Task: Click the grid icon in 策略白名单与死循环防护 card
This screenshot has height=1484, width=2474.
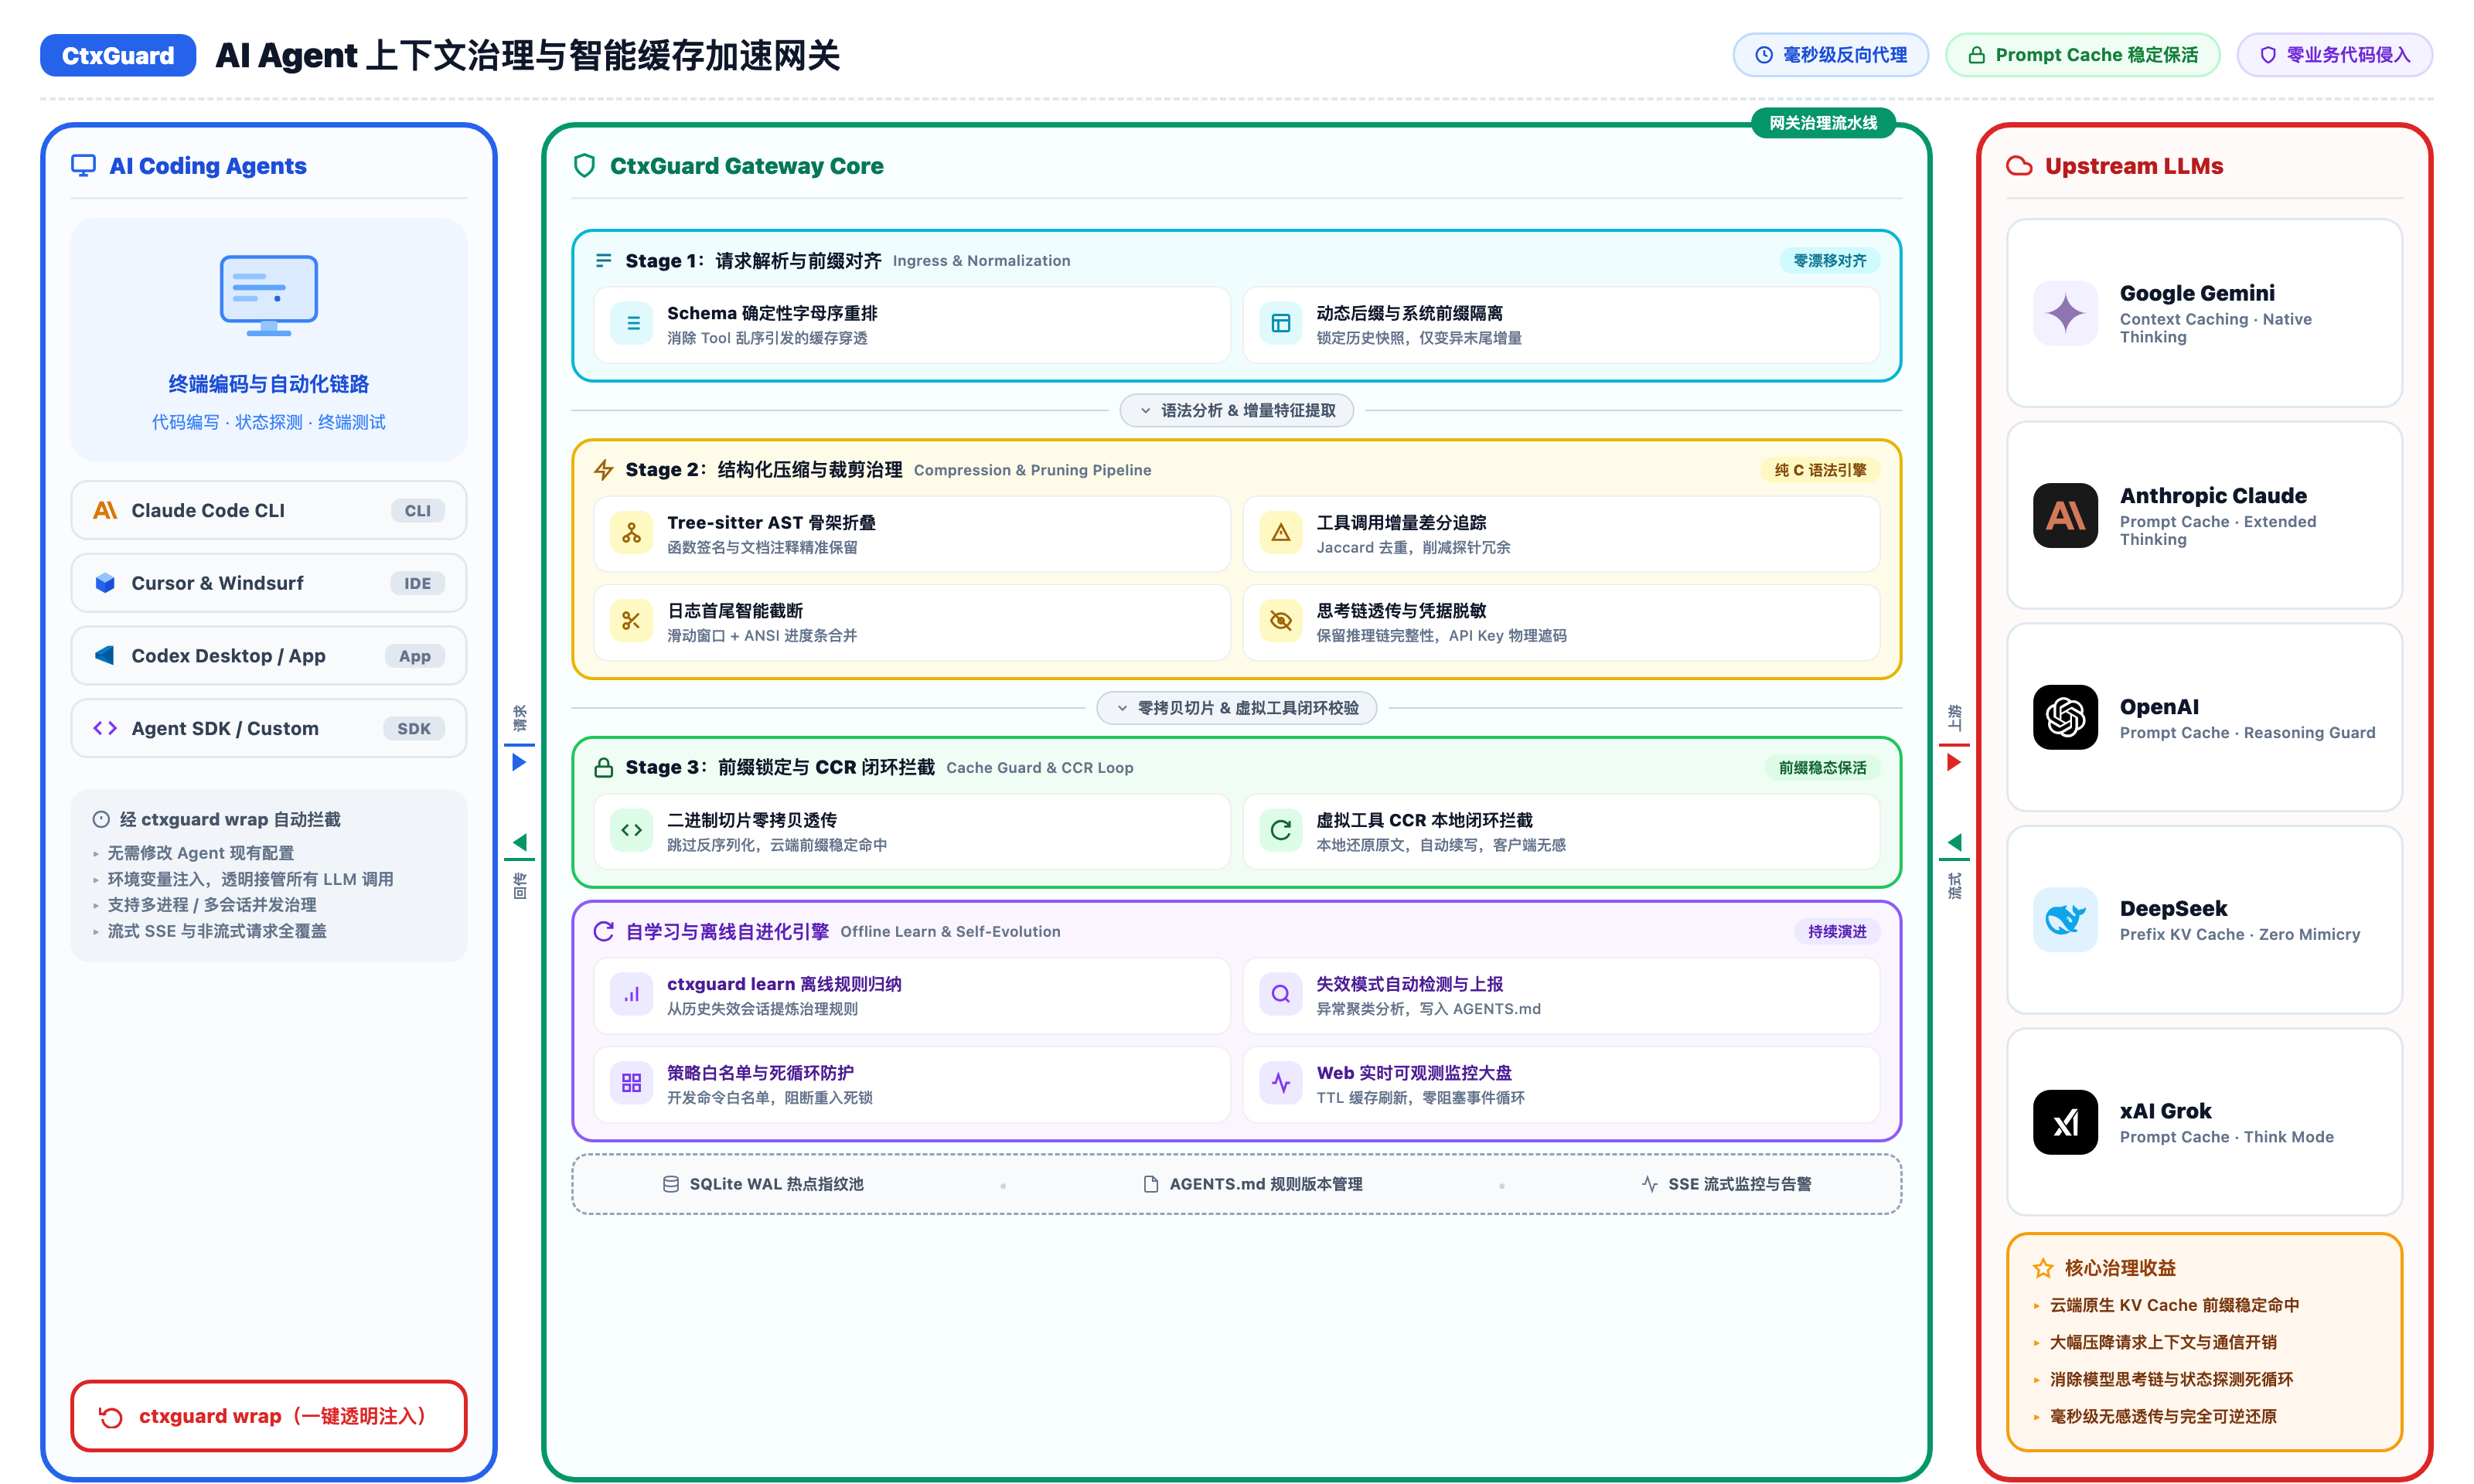Action: [x=632, y=1083]
